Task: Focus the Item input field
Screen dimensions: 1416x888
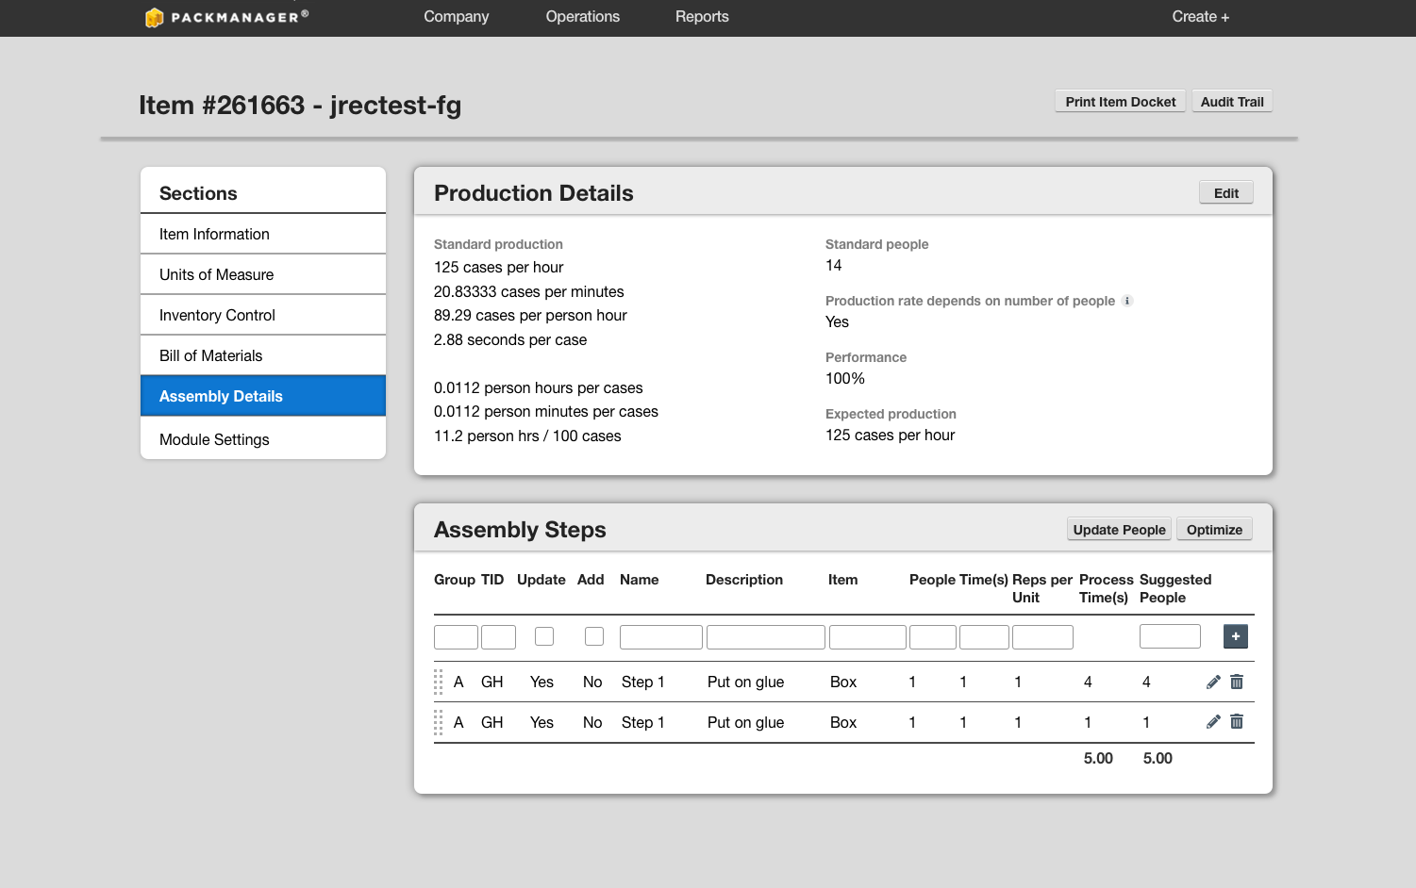Action: [x=868, y=637]
